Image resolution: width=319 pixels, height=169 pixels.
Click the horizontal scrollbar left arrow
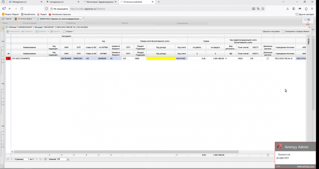click(x=12, y=152)
